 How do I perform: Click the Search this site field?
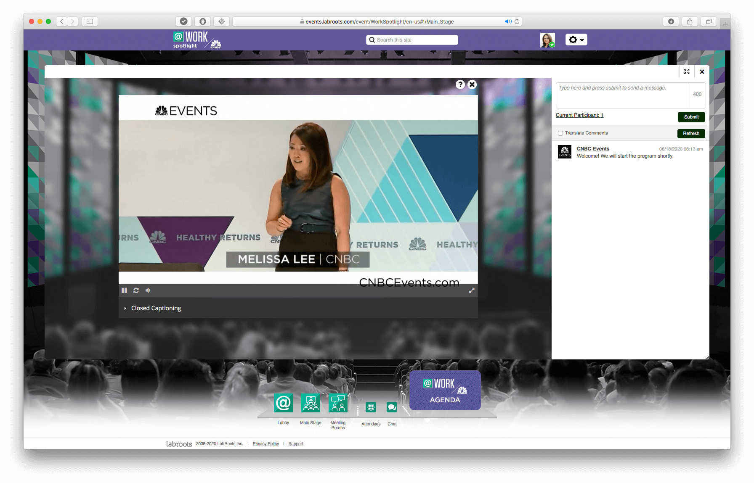(412, 40)
